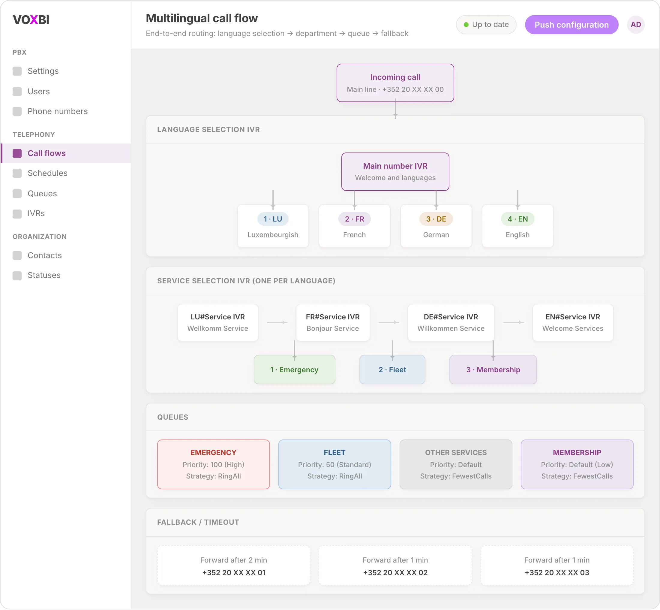660x610 pixels.
Task: Click the Phone numbers sidebar icon
Action: pos(17,111)
